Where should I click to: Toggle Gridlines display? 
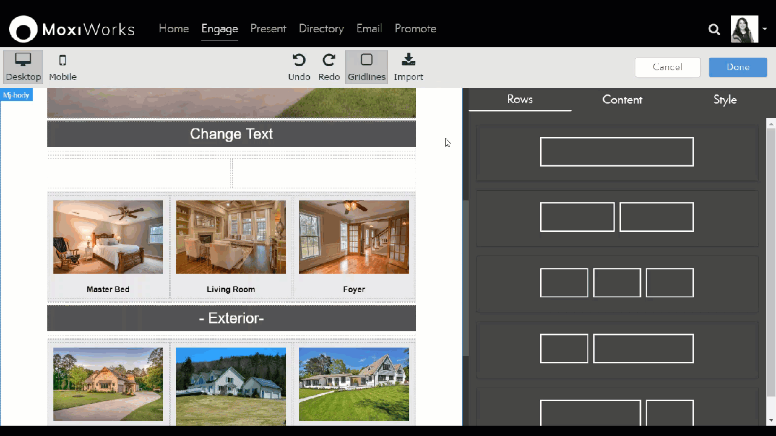tap(366, 66)
